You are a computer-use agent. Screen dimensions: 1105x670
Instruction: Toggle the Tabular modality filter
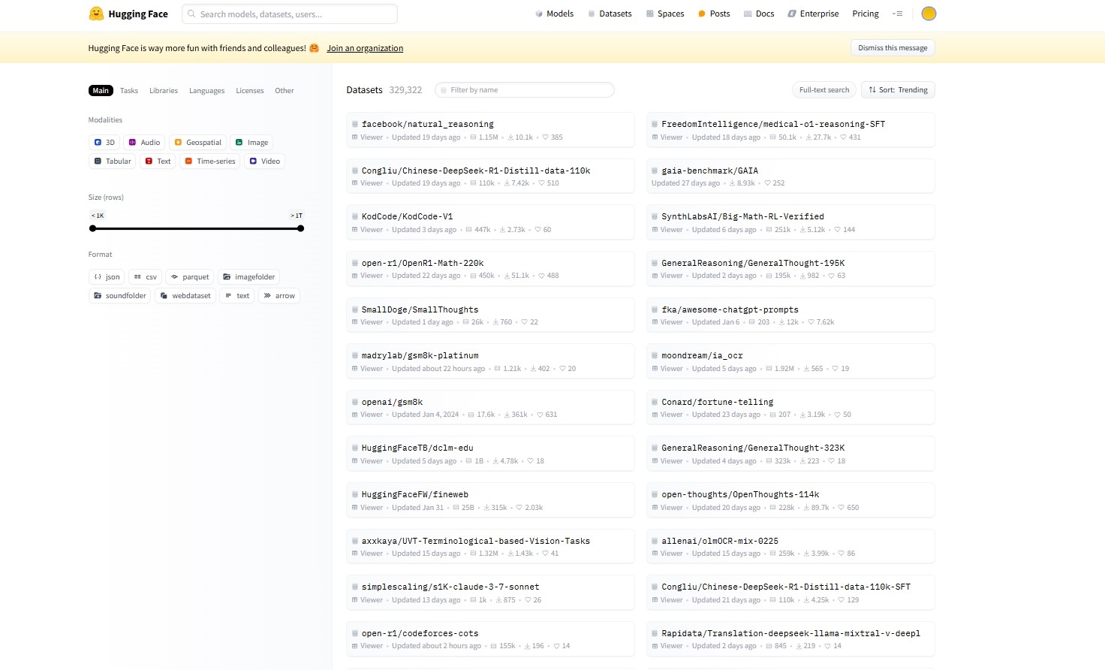tap(113, 161)
